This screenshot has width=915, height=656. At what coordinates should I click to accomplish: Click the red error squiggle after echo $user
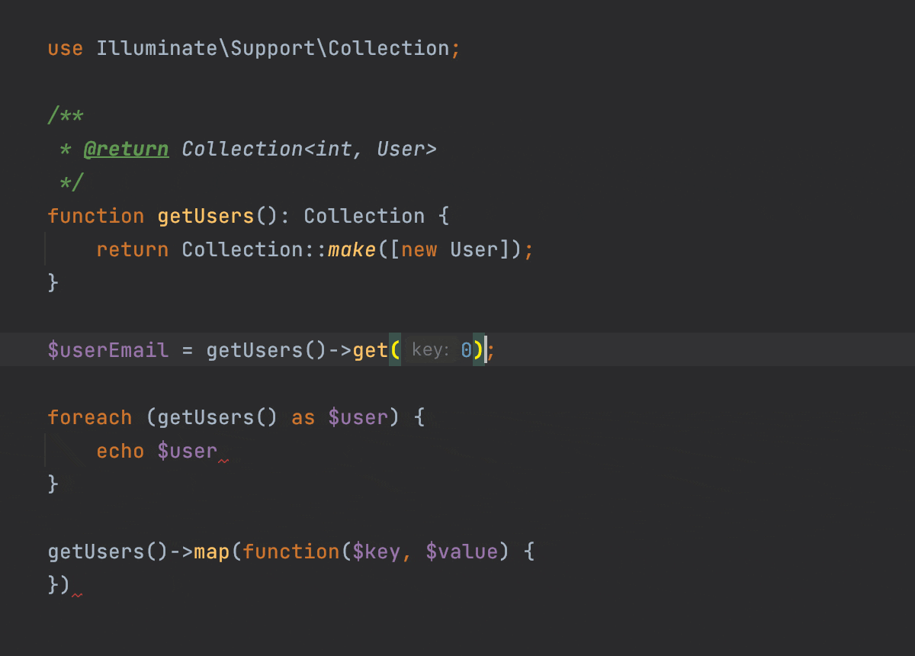pyautogui.click(x=223, y=461)
